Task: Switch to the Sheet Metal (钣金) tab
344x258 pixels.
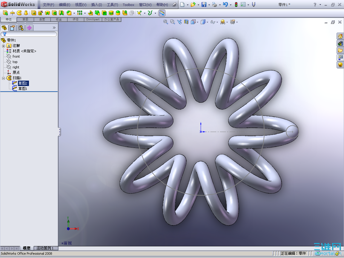Action: coord(59,19)
